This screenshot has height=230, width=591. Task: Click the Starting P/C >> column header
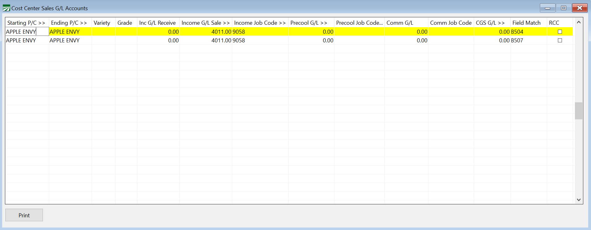(x=27, y=23)
